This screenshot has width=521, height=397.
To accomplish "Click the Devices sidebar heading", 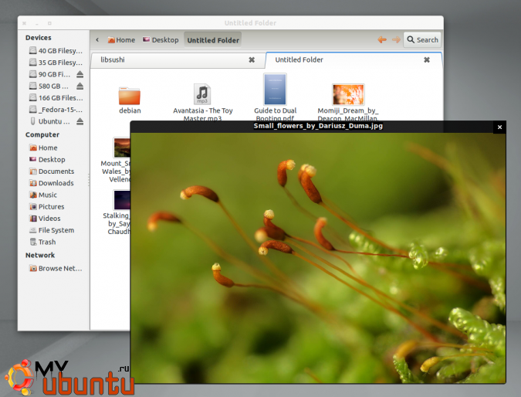I will tap(39, 38).
